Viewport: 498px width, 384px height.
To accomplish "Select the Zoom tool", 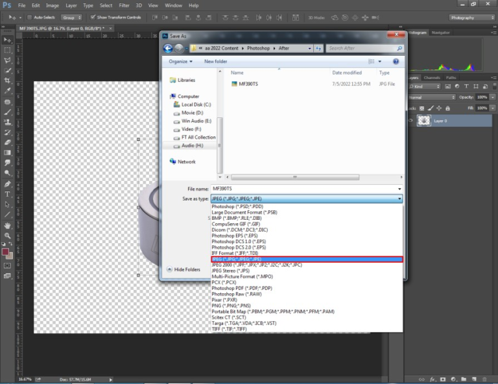I will pyautogui.click(x=7, y=235).
